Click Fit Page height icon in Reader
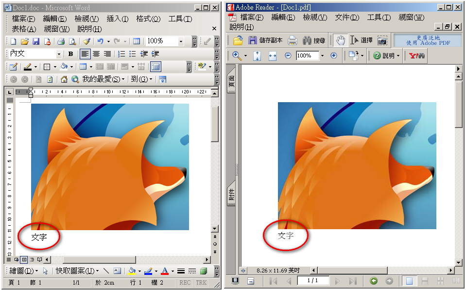This screenshot has width=466, height=290. coord(257,55)
